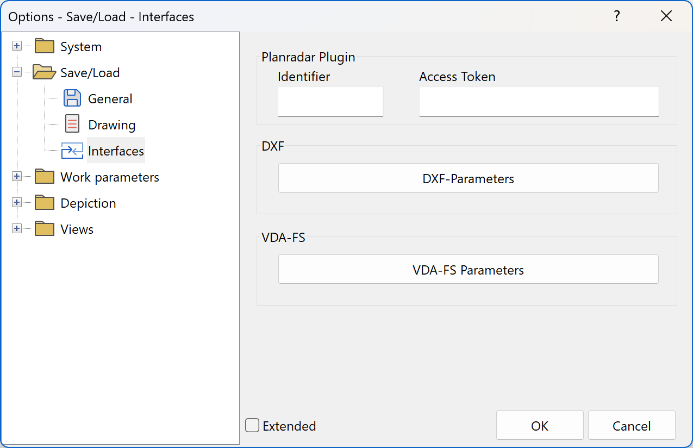Click the Work parameters folder icon
The height and width of the screenshot is (448, 693).
click(43, 176)
